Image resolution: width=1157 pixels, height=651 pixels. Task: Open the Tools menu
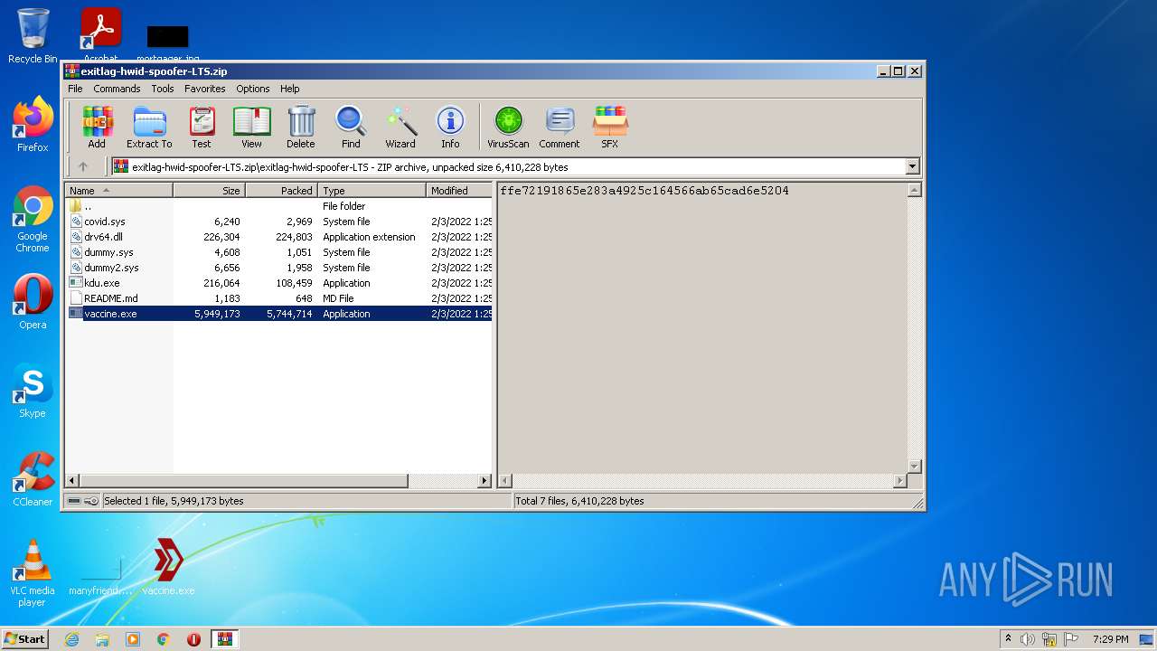(x=163, y=89)
